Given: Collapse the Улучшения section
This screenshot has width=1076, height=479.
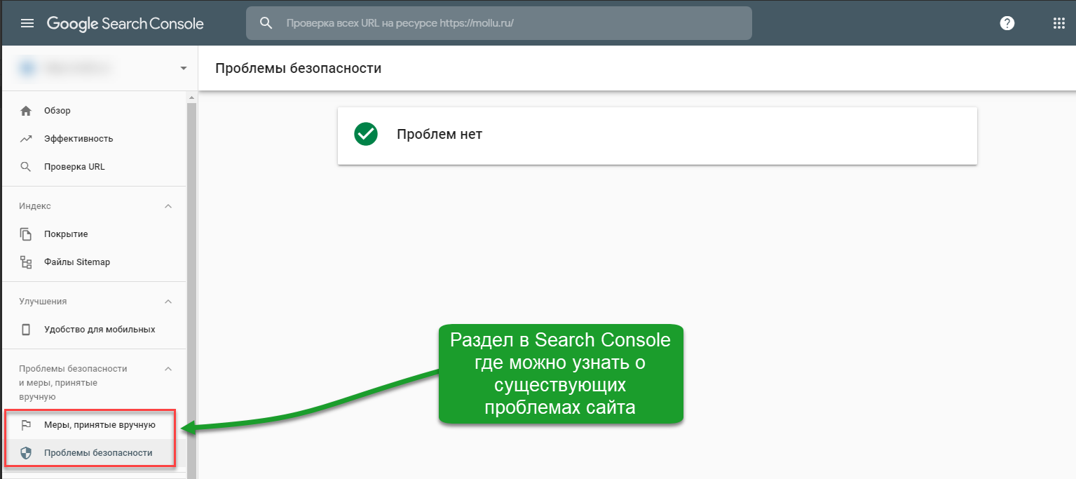Looking at the screenshot, I should pyautogui.click(x=168, y=302).
